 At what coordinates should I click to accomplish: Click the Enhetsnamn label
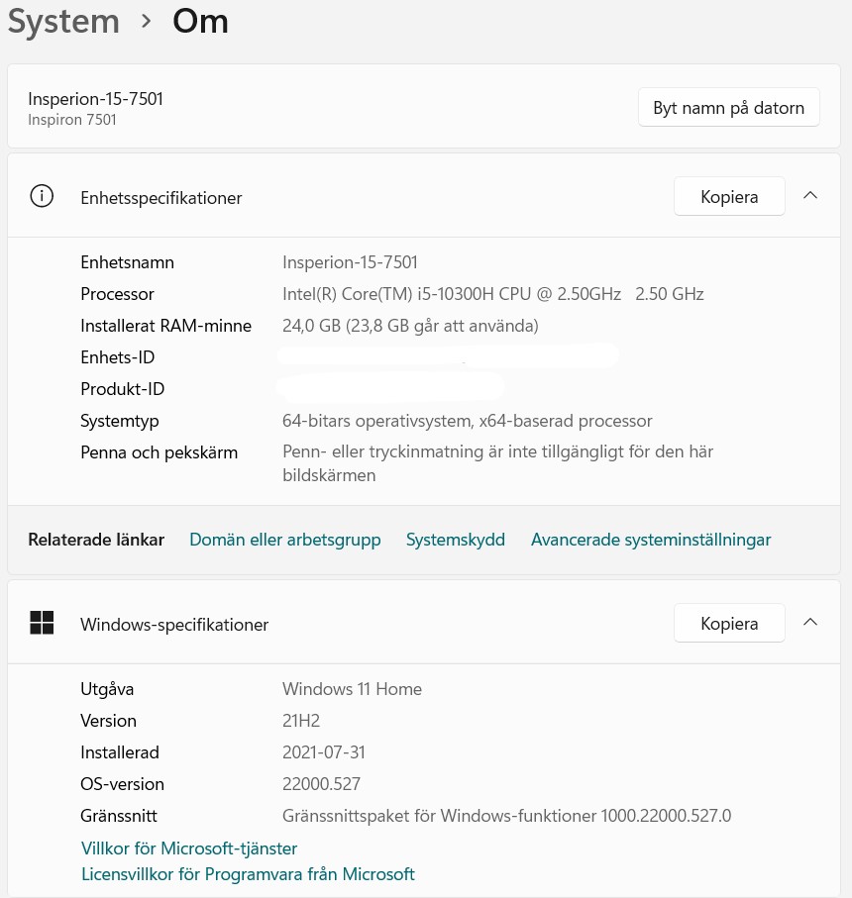coord(127,262)
